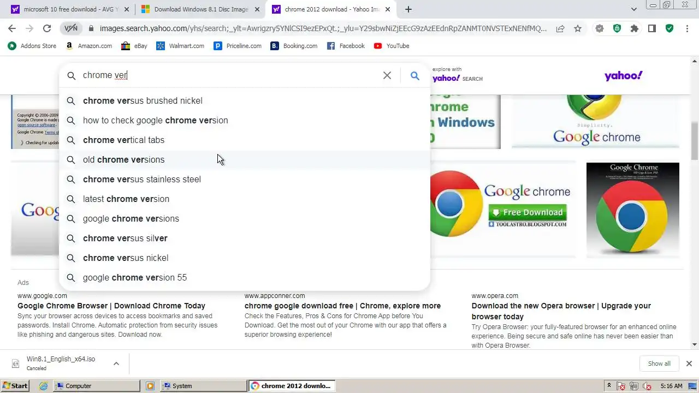Screen dimensions: 699x393
Task: Switch to Download Windows 8.1 Disc Image tab
Action: [x=201, y=9]
